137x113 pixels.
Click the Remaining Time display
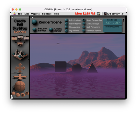click(x=112, y=29)
